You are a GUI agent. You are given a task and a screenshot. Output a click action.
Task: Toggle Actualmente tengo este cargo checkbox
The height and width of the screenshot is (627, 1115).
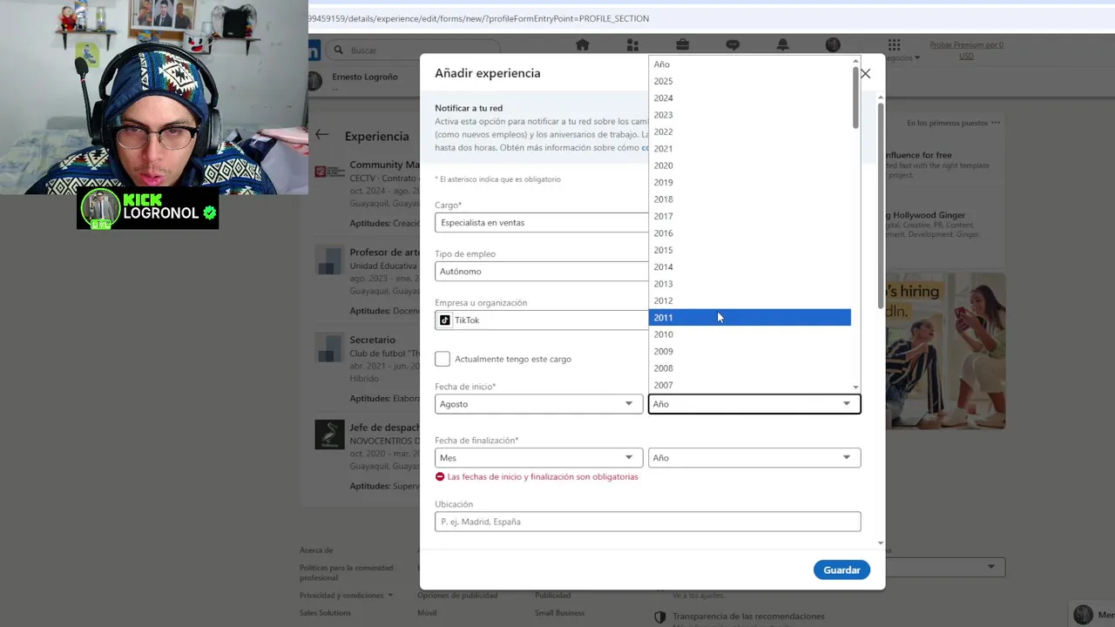(x=443, y=359)
